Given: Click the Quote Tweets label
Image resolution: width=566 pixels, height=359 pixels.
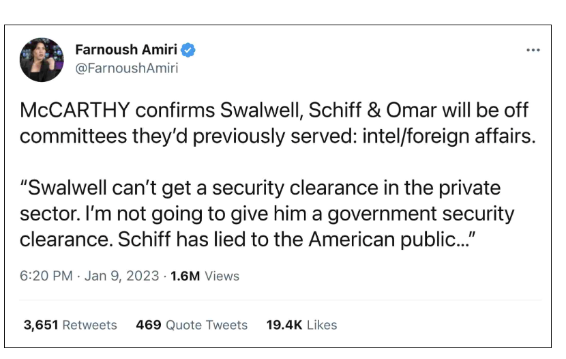Looking at the screenshot, I should click(x=207, y=325).
